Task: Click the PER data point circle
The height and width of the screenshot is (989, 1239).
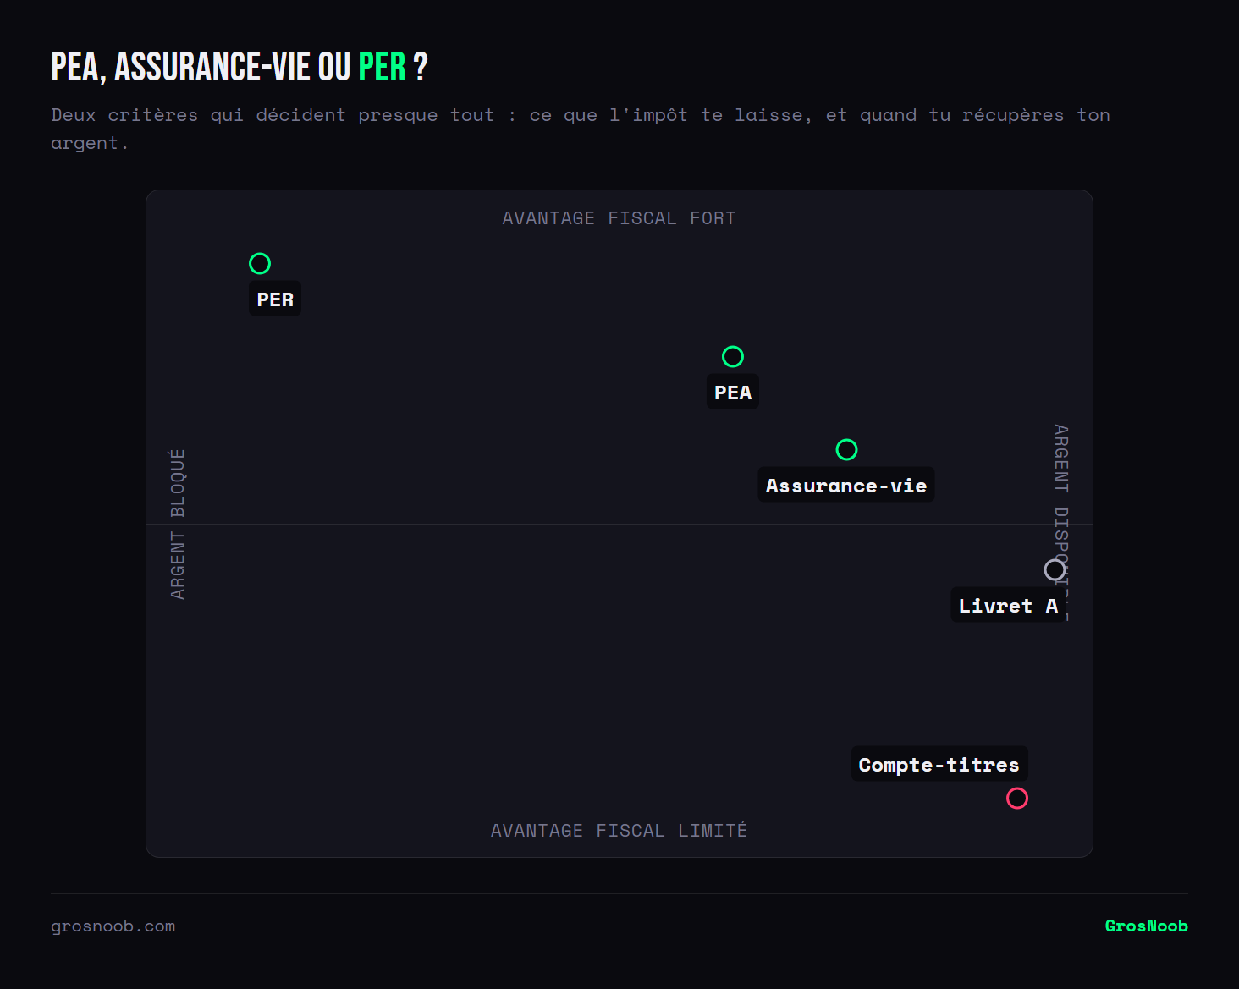Action: (260, 264)
